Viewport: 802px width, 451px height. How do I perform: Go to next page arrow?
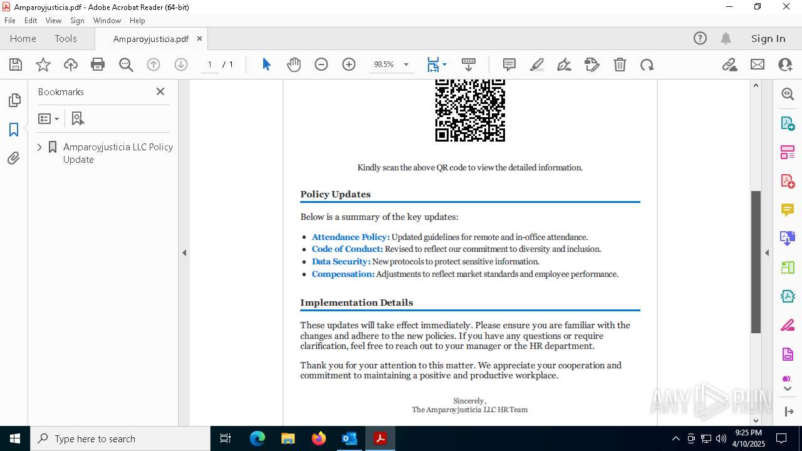click(181, 65)
